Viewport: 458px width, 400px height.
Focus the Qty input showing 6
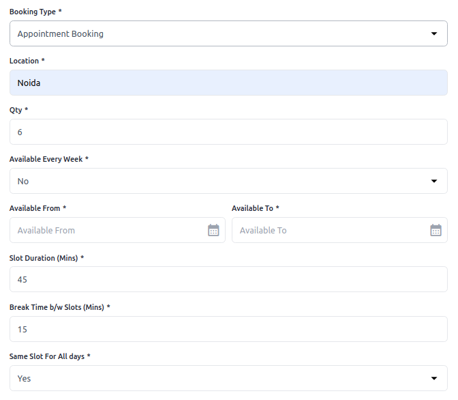click(228, 132)
